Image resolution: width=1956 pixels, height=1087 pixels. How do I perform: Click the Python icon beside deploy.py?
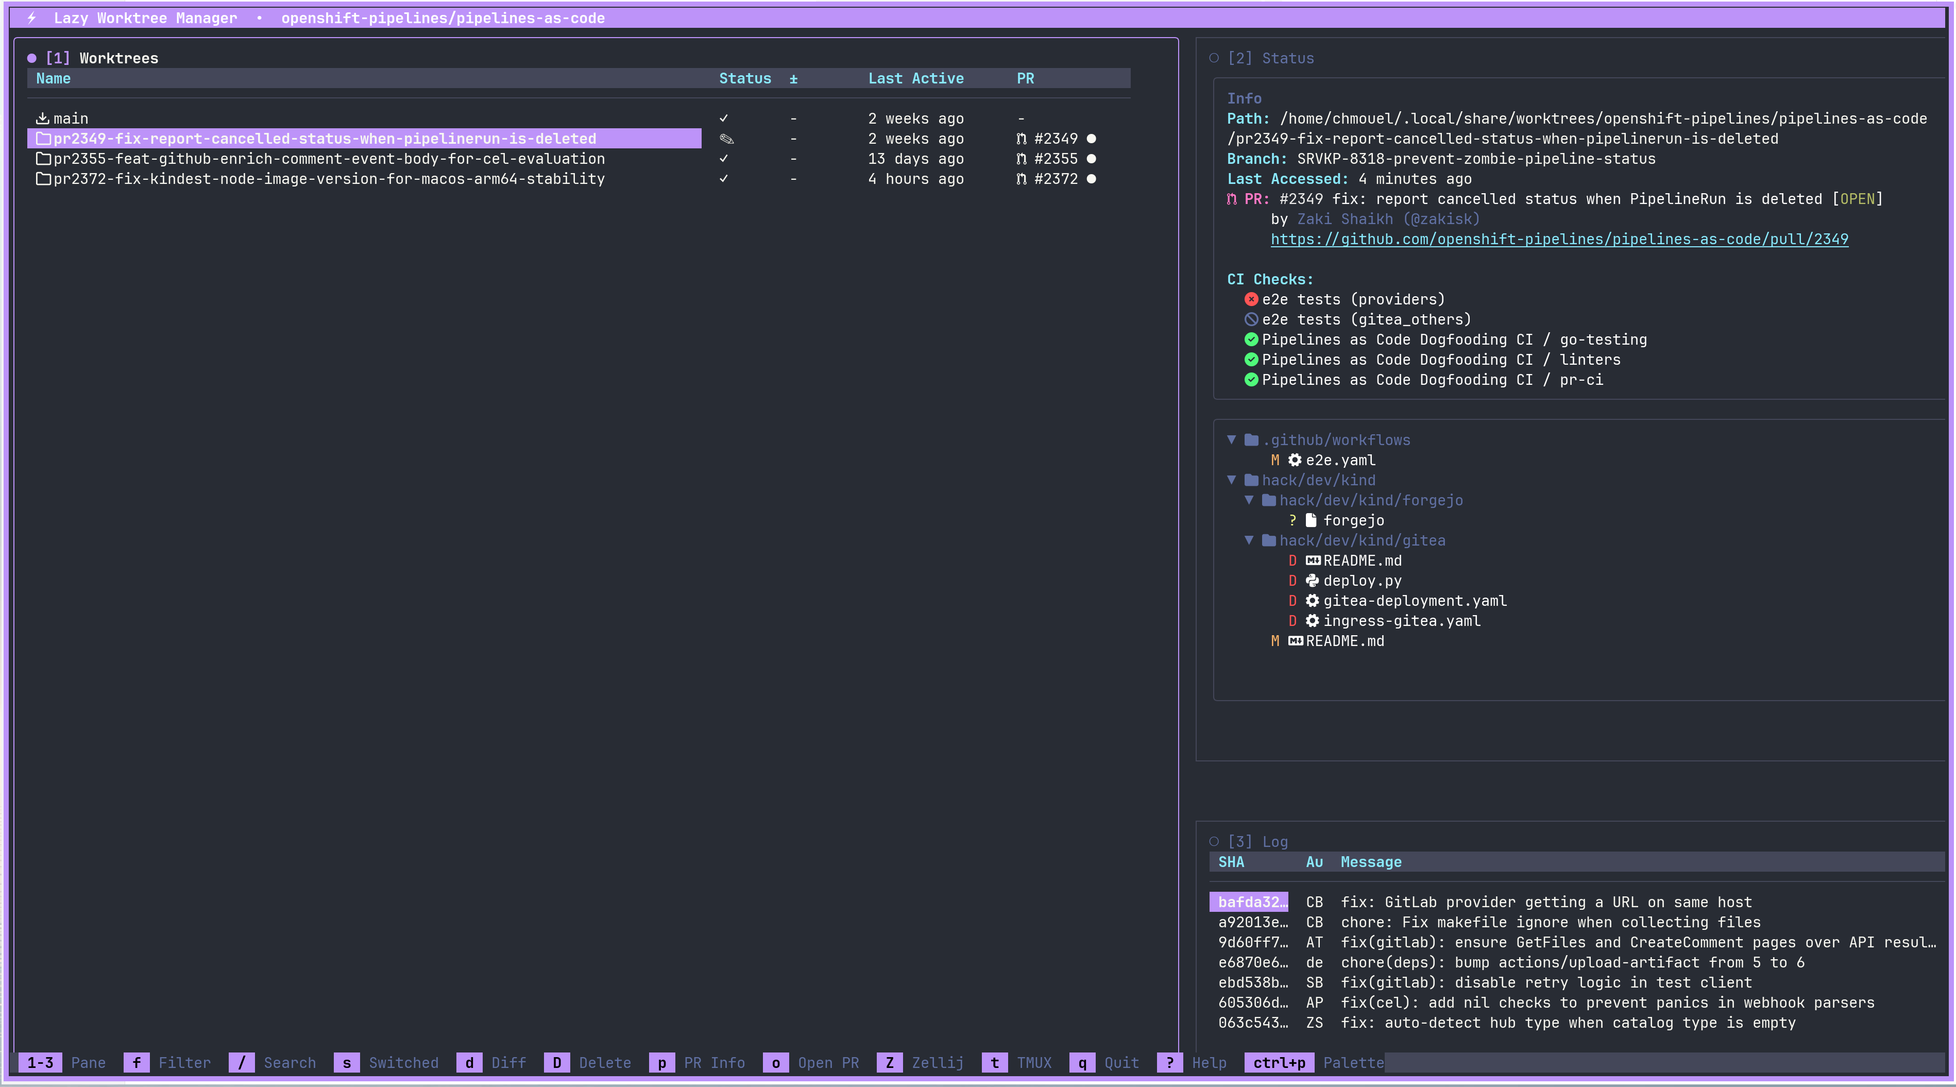1313,581
